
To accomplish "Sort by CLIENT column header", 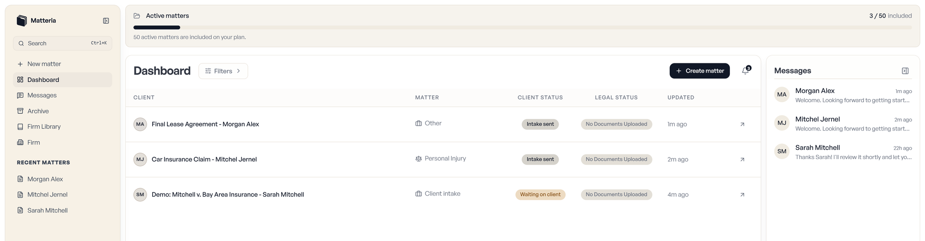I will pyautogui.click(x=144, y=98).
